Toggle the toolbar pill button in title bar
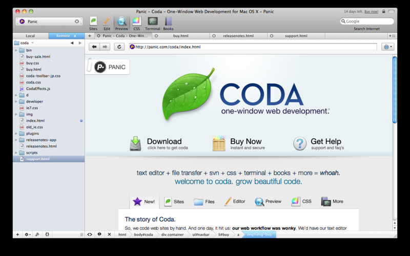Viewport: 410px width, 256px height. 392,11
